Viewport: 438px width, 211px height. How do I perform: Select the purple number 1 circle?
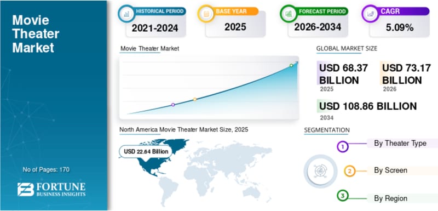pos(343,146)
